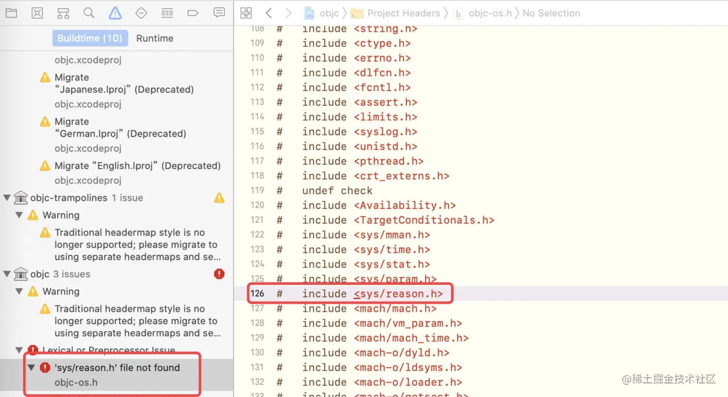Click the include <unistd.h> code line
The height and width of the screenshot is (397, 728).
click(x=347, y=146)
